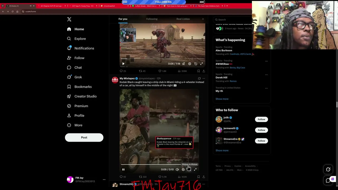Go back using the browser back arrow
The image size is (338, 190).
[x=3, y=11]
